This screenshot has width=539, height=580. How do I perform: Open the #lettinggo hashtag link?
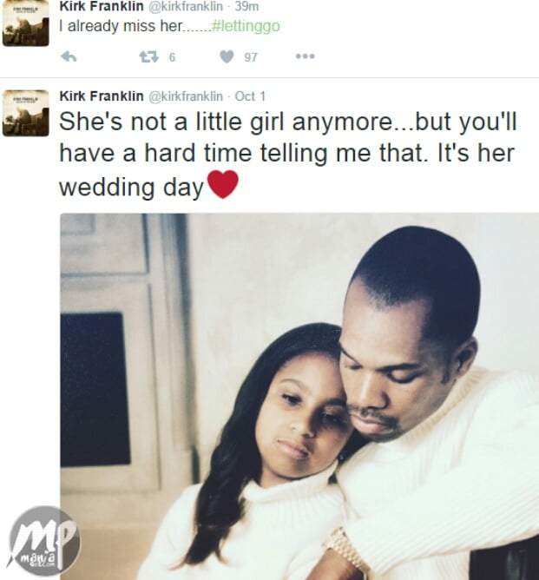point(246,26)
